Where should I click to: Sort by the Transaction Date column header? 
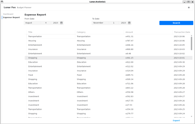pyautogui.click(x=182, y=32)
